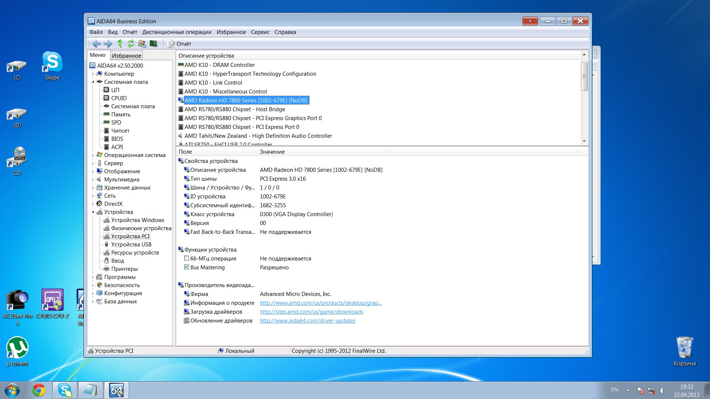Expand the Отображение tree node
This screenshot has height=399, width=710.
click(x=93, y=171)
